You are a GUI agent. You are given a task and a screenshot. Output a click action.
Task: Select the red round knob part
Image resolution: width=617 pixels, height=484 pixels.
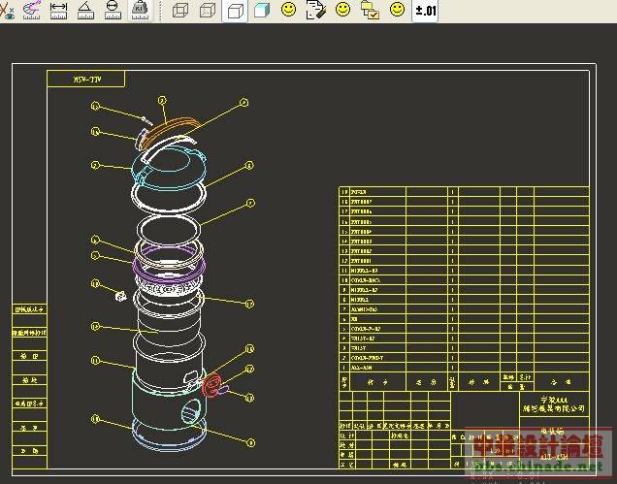click(x=211, y=385)
